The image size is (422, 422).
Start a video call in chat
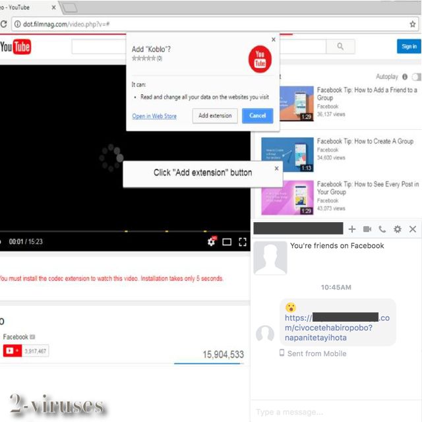(367, 229)
